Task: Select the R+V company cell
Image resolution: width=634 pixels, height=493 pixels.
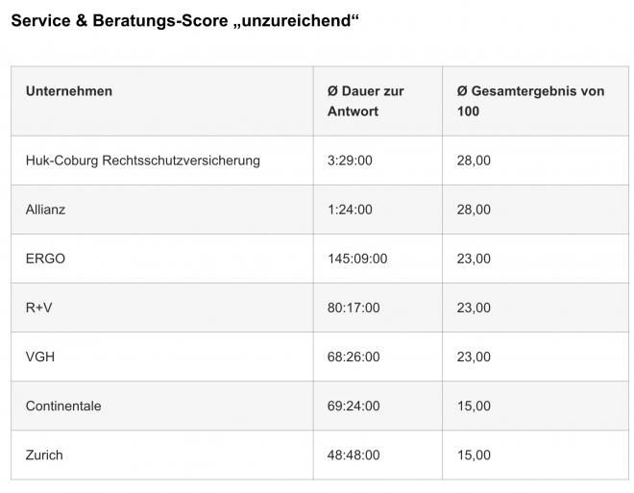Action: [38, 308]
